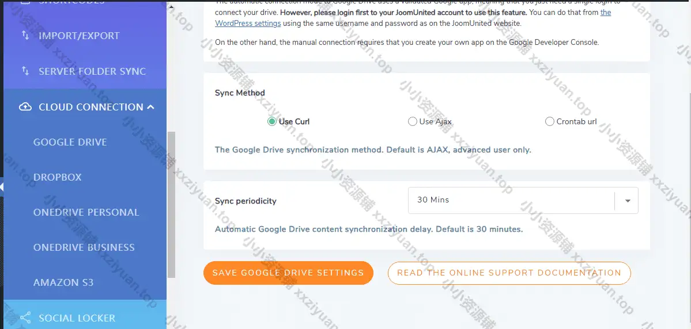
Task: Click the Cloud Connection cloud icon
Action: [x=25, y=107]
